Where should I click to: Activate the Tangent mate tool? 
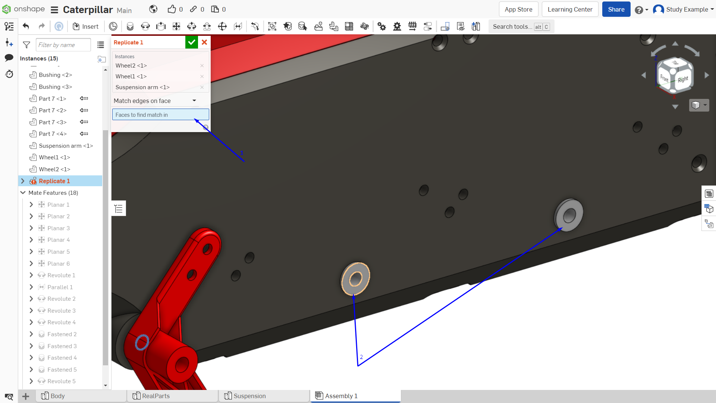255,26
